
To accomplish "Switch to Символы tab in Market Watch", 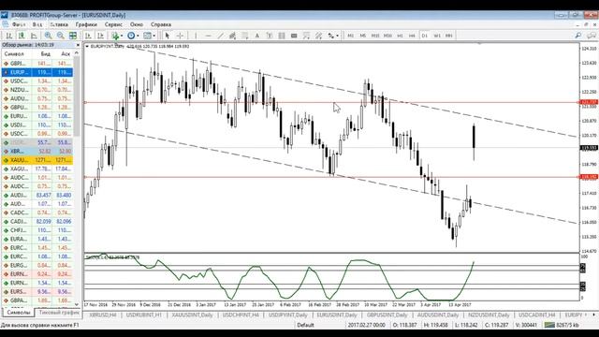I will (18, 313).
